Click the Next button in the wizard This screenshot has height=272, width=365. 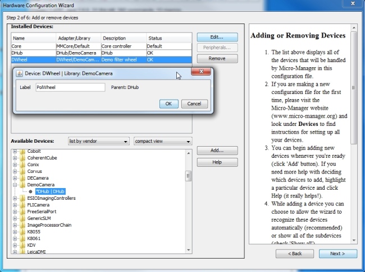337,254
